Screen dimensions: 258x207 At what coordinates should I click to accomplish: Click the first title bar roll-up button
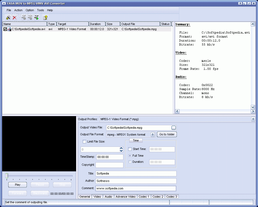pos(240,3)
